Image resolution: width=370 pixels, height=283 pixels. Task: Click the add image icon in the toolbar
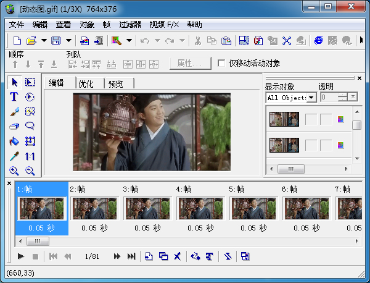84,41
